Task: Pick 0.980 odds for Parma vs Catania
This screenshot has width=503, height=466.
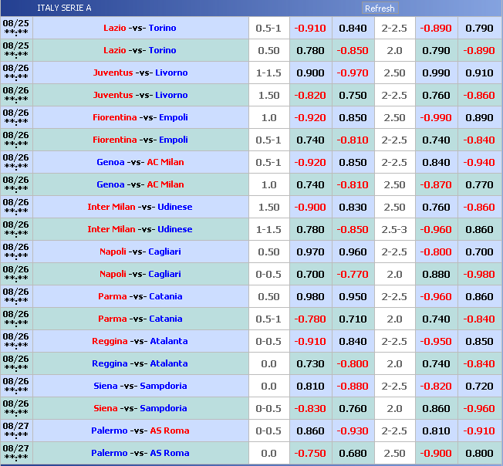Action: pos(310,296)
